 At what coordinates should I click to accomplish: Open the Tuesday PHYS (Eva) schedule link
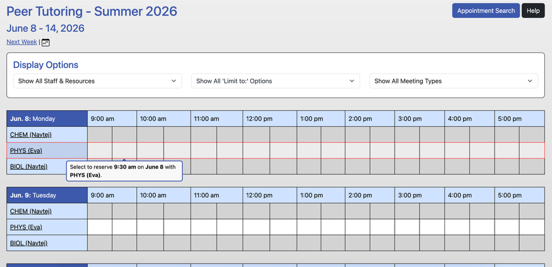pos(26,227)
